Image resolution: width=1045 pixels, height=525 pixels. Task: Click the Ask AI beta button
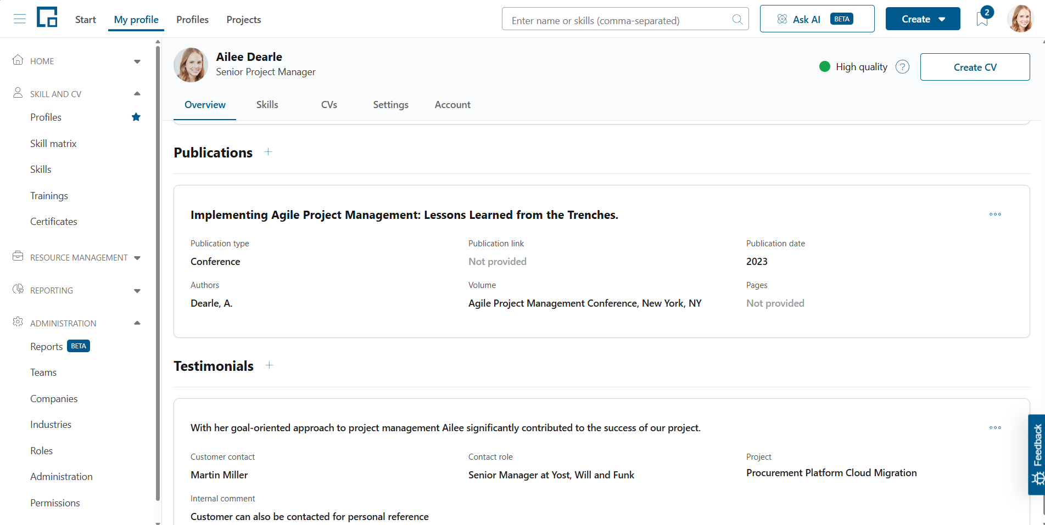(817, 19)
